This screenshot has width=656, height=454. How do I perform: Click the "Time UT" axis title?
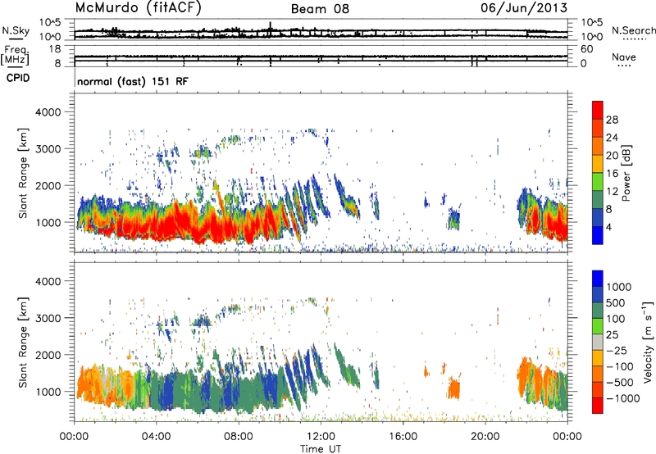[x=321, y=449]
